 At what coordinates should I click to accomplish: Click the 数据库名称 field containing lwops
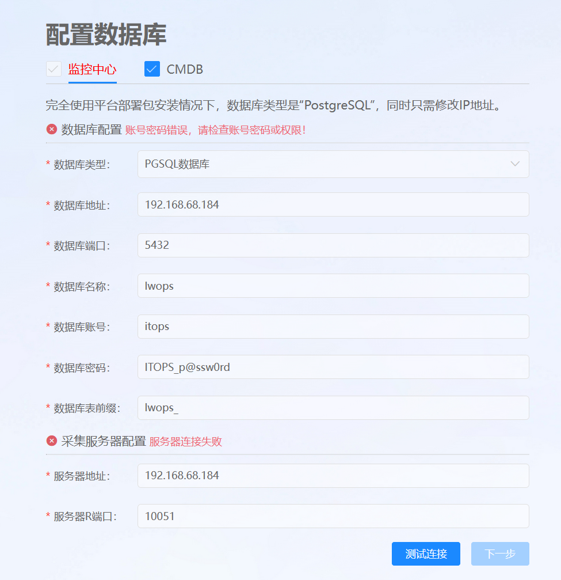pos(333,286)
